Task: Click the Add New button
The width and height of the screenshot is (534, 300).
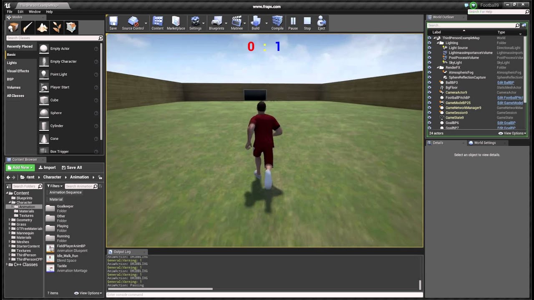Action: (20, 167)
